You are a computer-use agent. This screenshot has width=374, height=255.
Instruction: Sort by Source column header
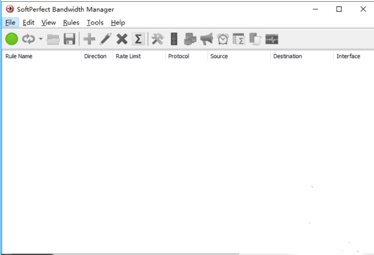[239, 56]
